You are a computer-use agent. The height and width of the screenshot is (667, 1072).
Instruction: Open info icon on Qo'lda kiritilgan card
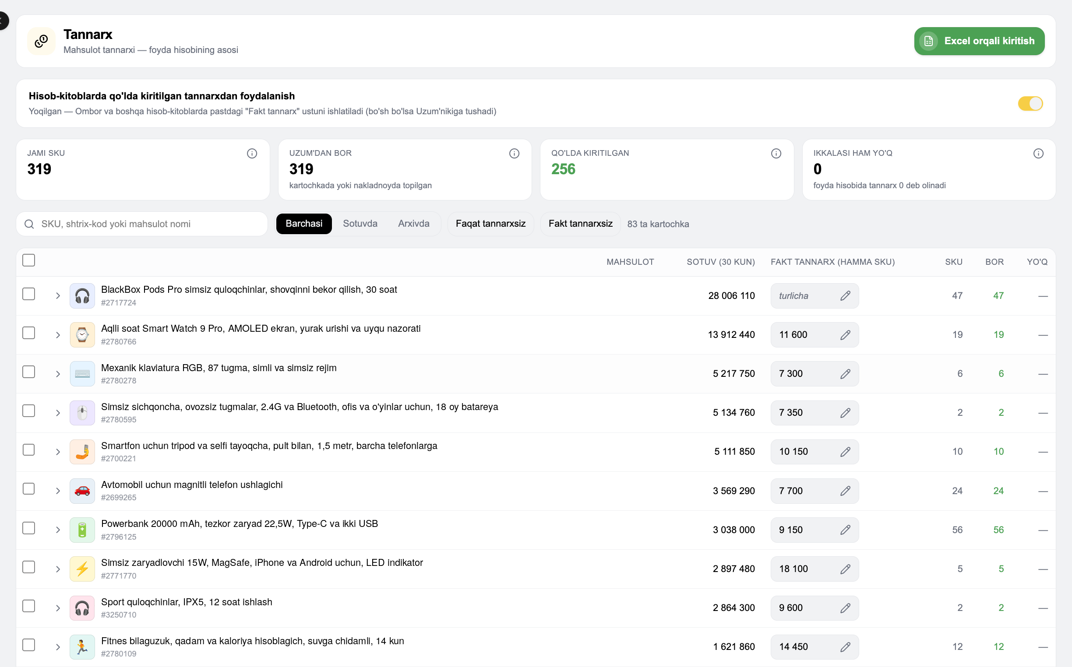coord(776,154)
